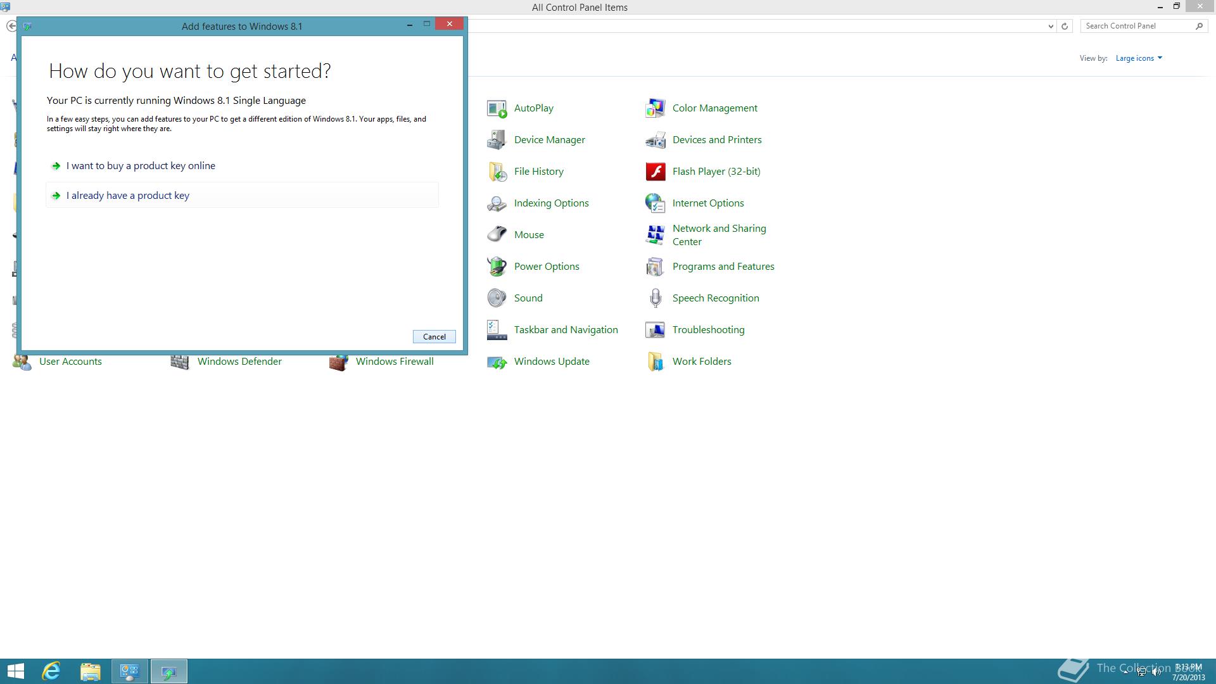Launch Internet Explorer from the taskbar
Image resolution: width=1216 pixels, height=684 pixels.
(51, 671)
